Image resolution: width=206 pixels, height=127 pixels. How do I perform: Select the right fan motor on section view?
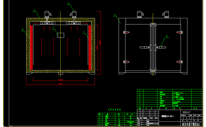73,14
